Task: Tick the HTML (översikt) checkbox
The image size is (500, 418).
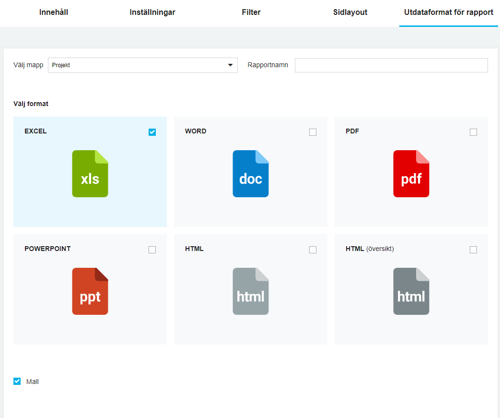Action: [x=473, y=250]
